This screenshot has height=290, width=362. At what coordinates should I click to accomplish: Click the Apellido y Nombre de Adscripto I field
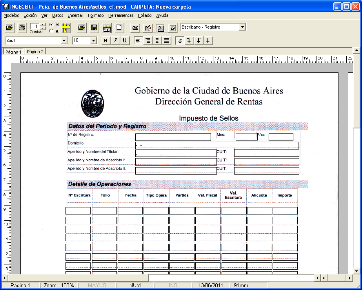click(176, 162)
